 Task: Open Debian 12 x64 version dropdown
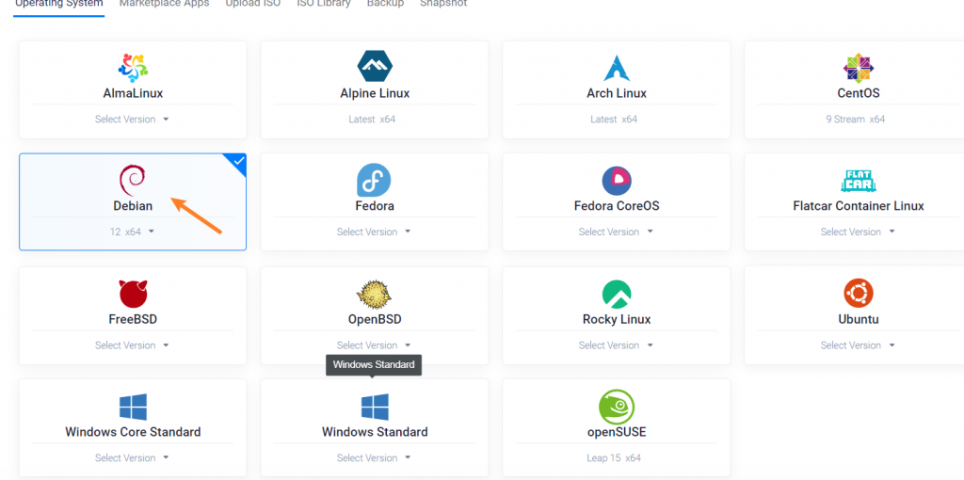click(x=132, y=232)
